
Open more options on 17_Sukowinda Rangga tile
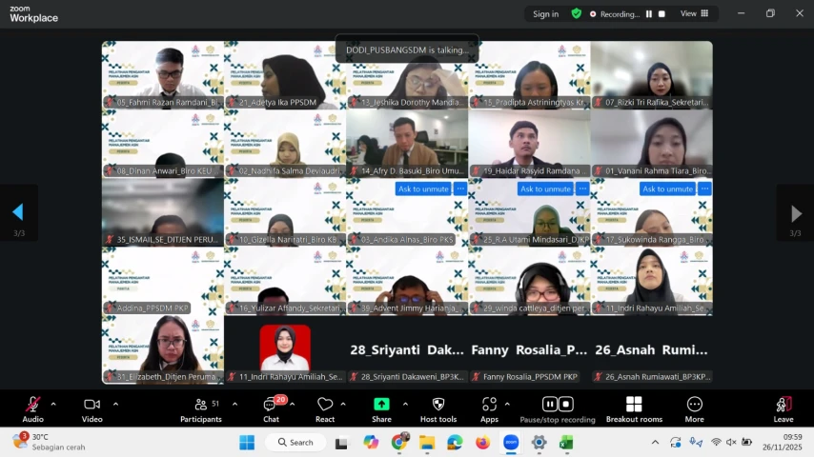click(x=705, y=189)
